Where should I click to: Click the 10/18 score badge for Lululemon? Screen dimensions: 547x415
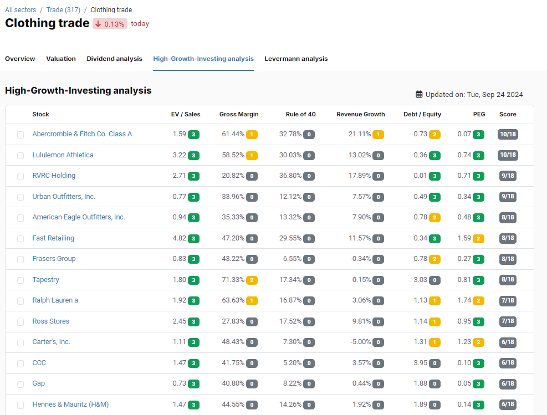pos(508,155)
